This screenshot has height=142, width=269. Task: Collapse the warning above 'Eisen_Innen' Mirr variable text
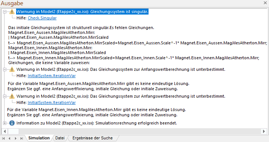(x=4, y=97)
